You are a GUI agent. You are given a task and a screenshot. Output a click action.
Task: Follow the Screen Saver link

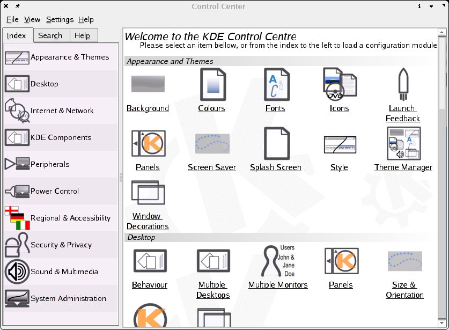pos(212,167)
